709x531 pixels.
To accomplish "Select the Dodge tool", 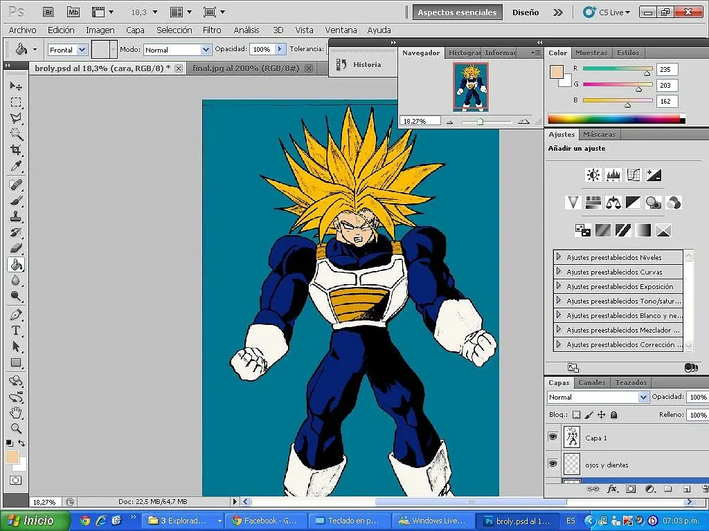I will click(16, 296).
